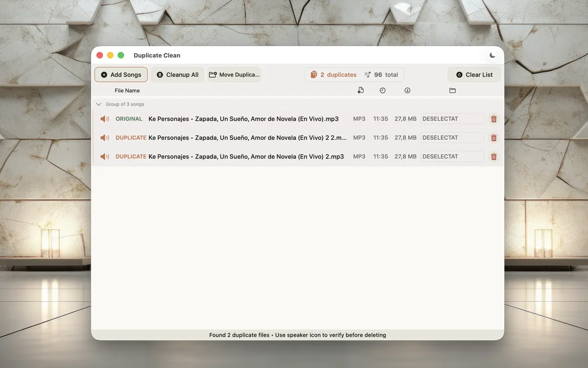Click DESELECTAT on the ORIGINAL song row
Image resolution: width=588 pixels, height=368 pixels.
[451, 118]
